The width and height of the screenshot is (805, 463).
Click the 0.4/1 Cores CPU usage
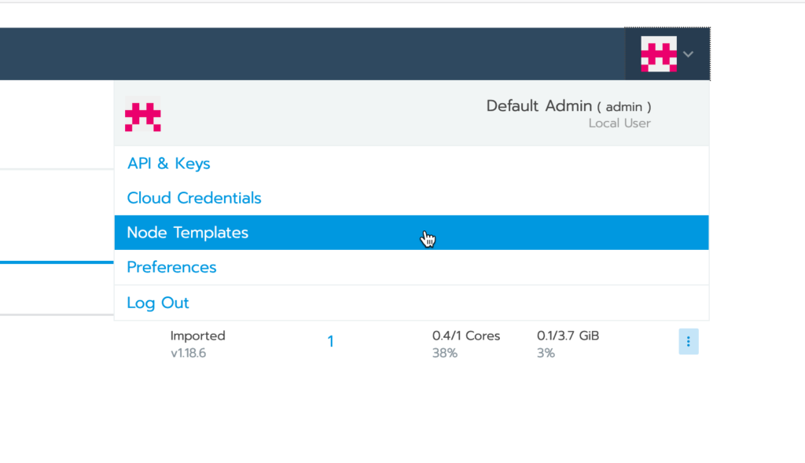pyautogui.click(x=466, y=336)
